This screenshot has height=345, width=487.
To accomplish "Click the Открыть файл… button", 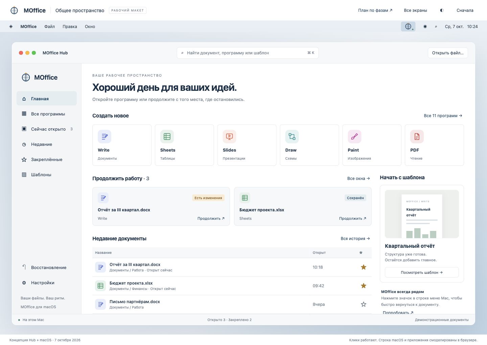I will pyautogui.click(x=448, y=53).
